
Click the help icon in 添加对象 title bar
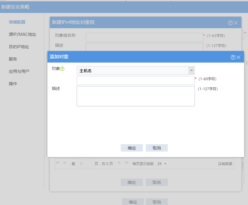(x=233, y=57)
